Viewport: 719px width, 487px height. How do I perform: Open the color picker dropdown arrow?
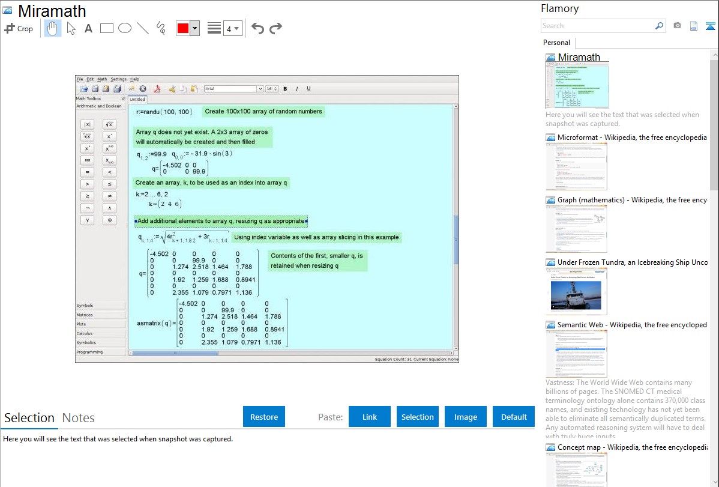(x=194, y=28)
